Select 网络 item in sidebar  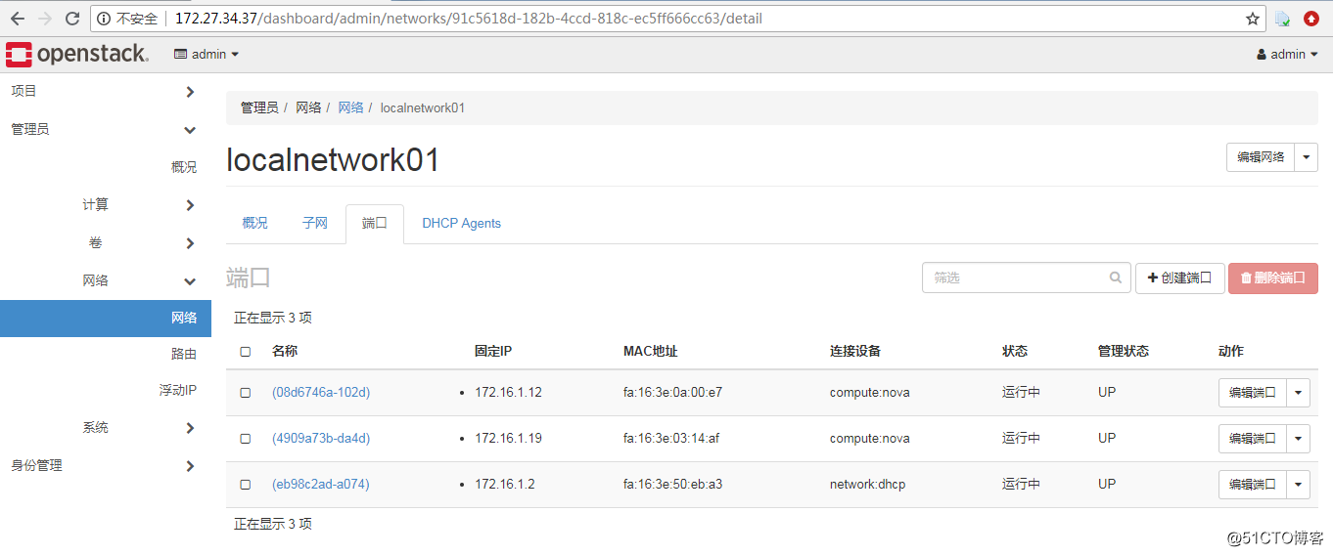[106, 318]
